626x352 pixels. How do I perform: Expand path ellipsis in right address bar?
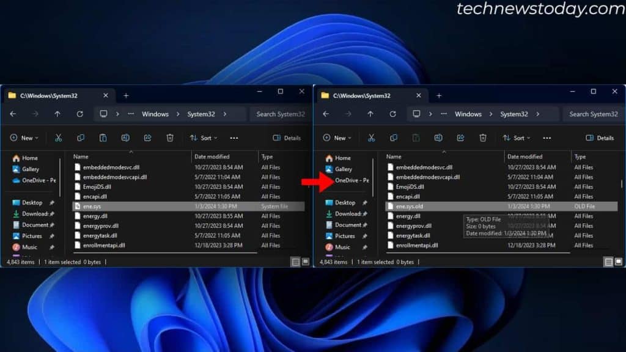click(444, 114)
